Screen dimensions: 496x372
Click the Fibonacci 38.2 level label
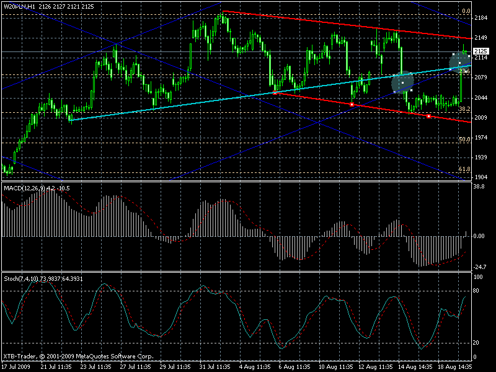(464, 109)
